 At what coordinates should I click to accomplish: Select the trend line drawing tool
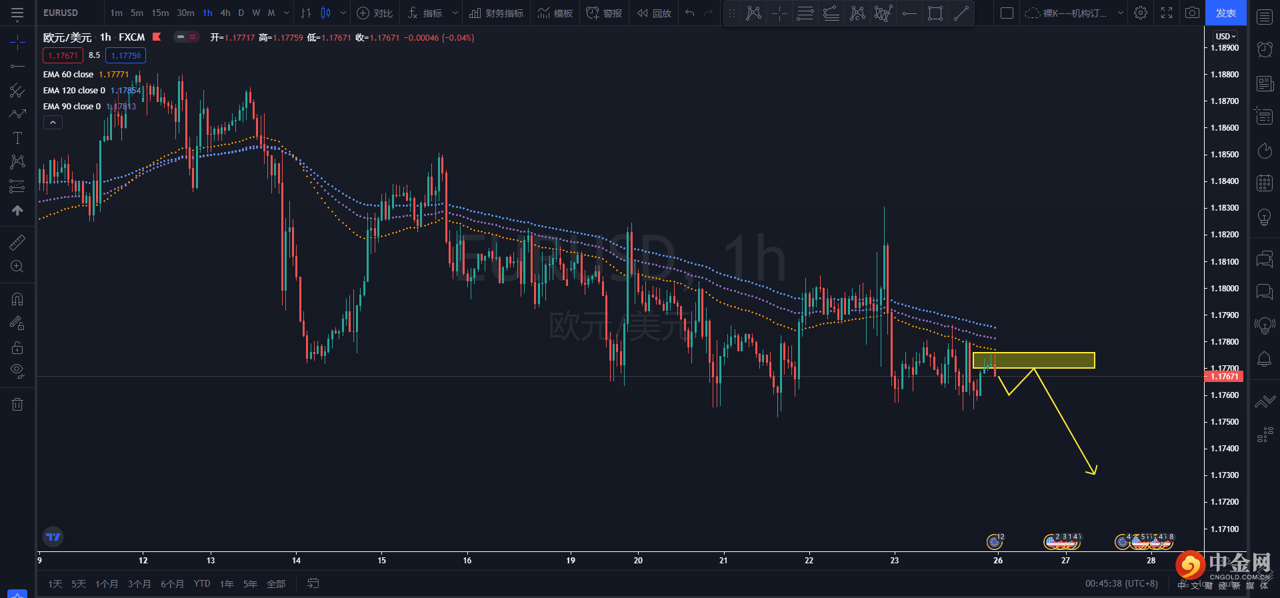(17, 66)
